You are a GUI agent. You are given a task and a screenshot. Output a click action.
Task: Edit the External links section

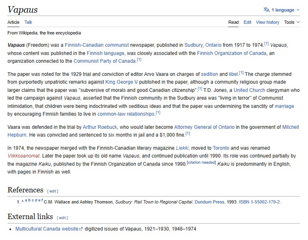(x=62, y=218)
